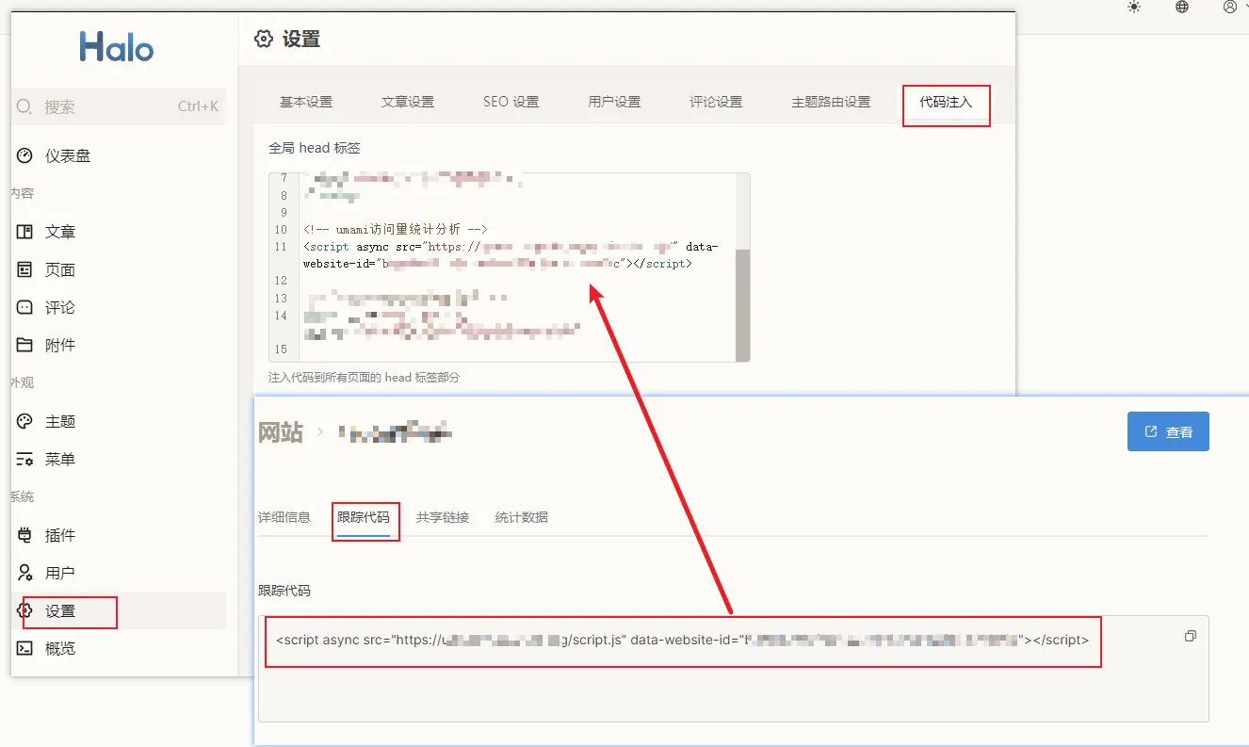
Task: Click the 评论 comments bubble icon
Action: 25,308
